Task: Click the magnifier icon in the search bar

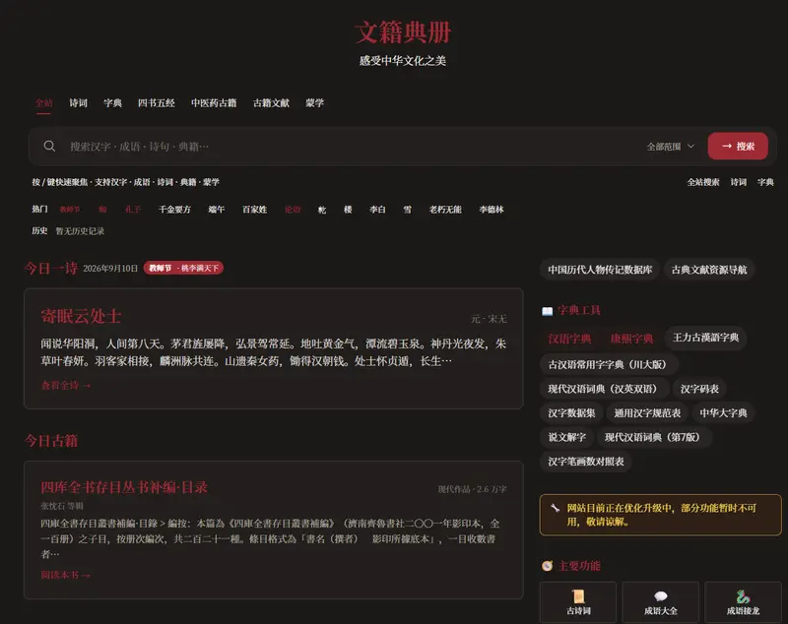Action: (x=49, y=146)
